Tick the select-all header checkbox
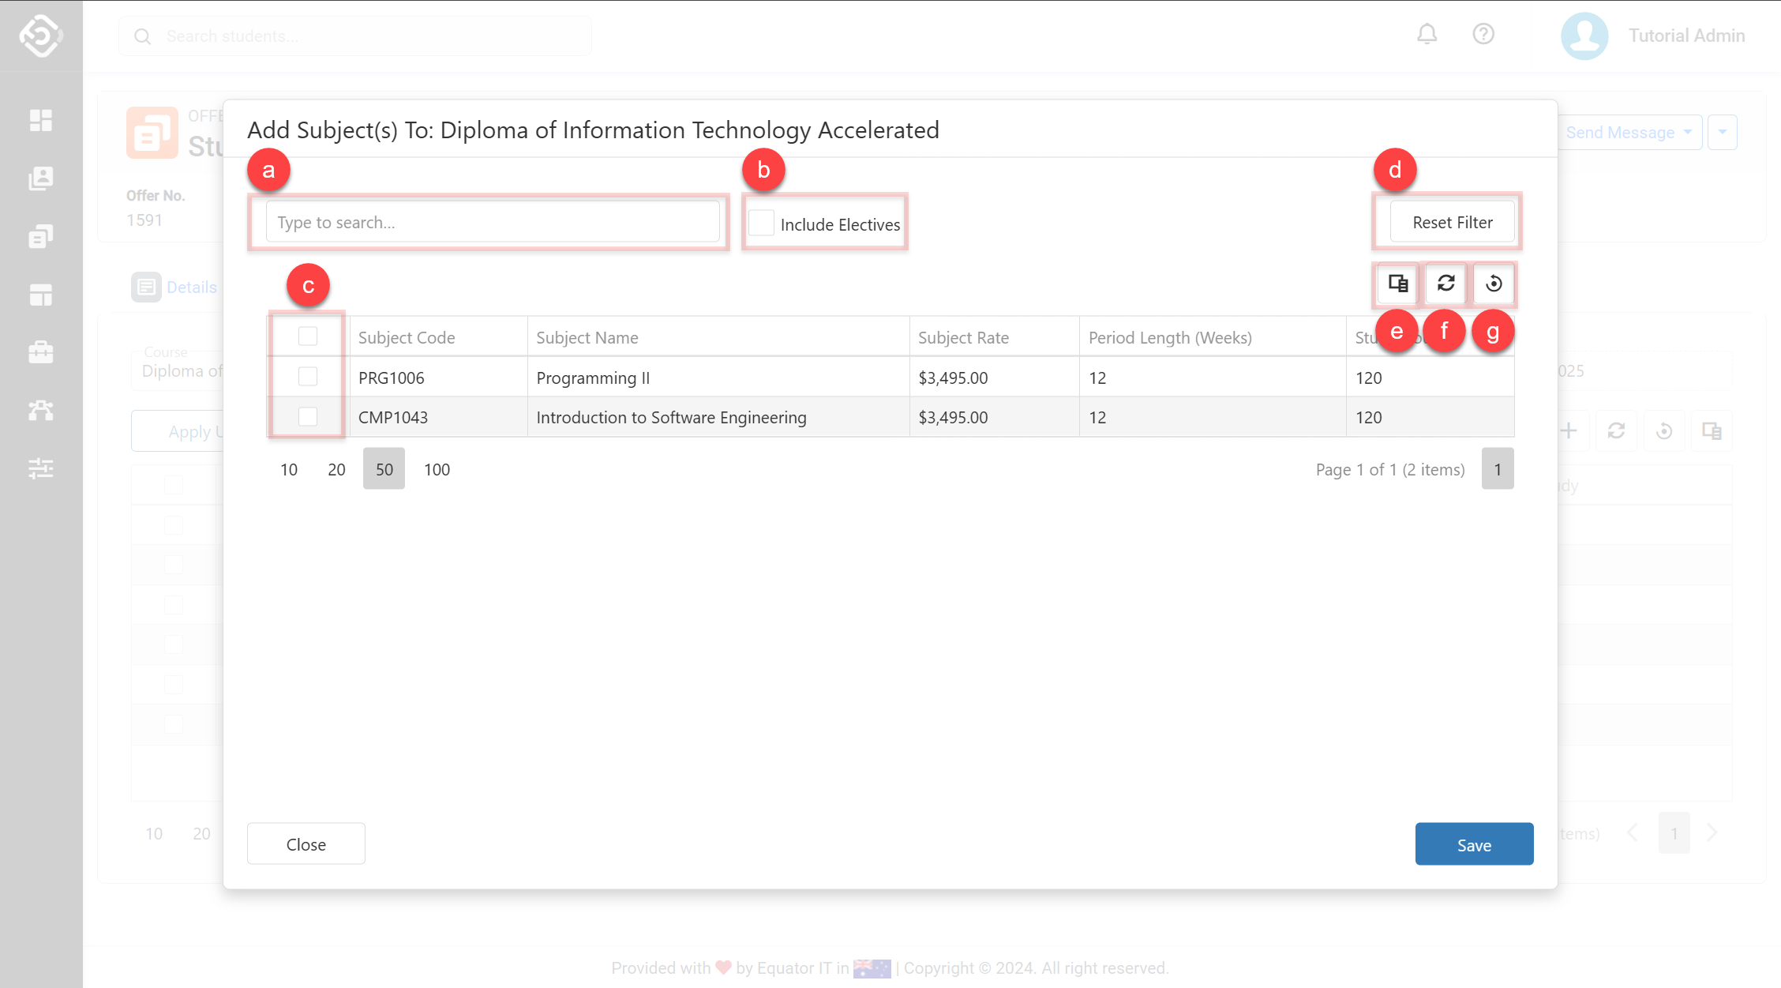The image size is (1781, 988). (308, 336)
